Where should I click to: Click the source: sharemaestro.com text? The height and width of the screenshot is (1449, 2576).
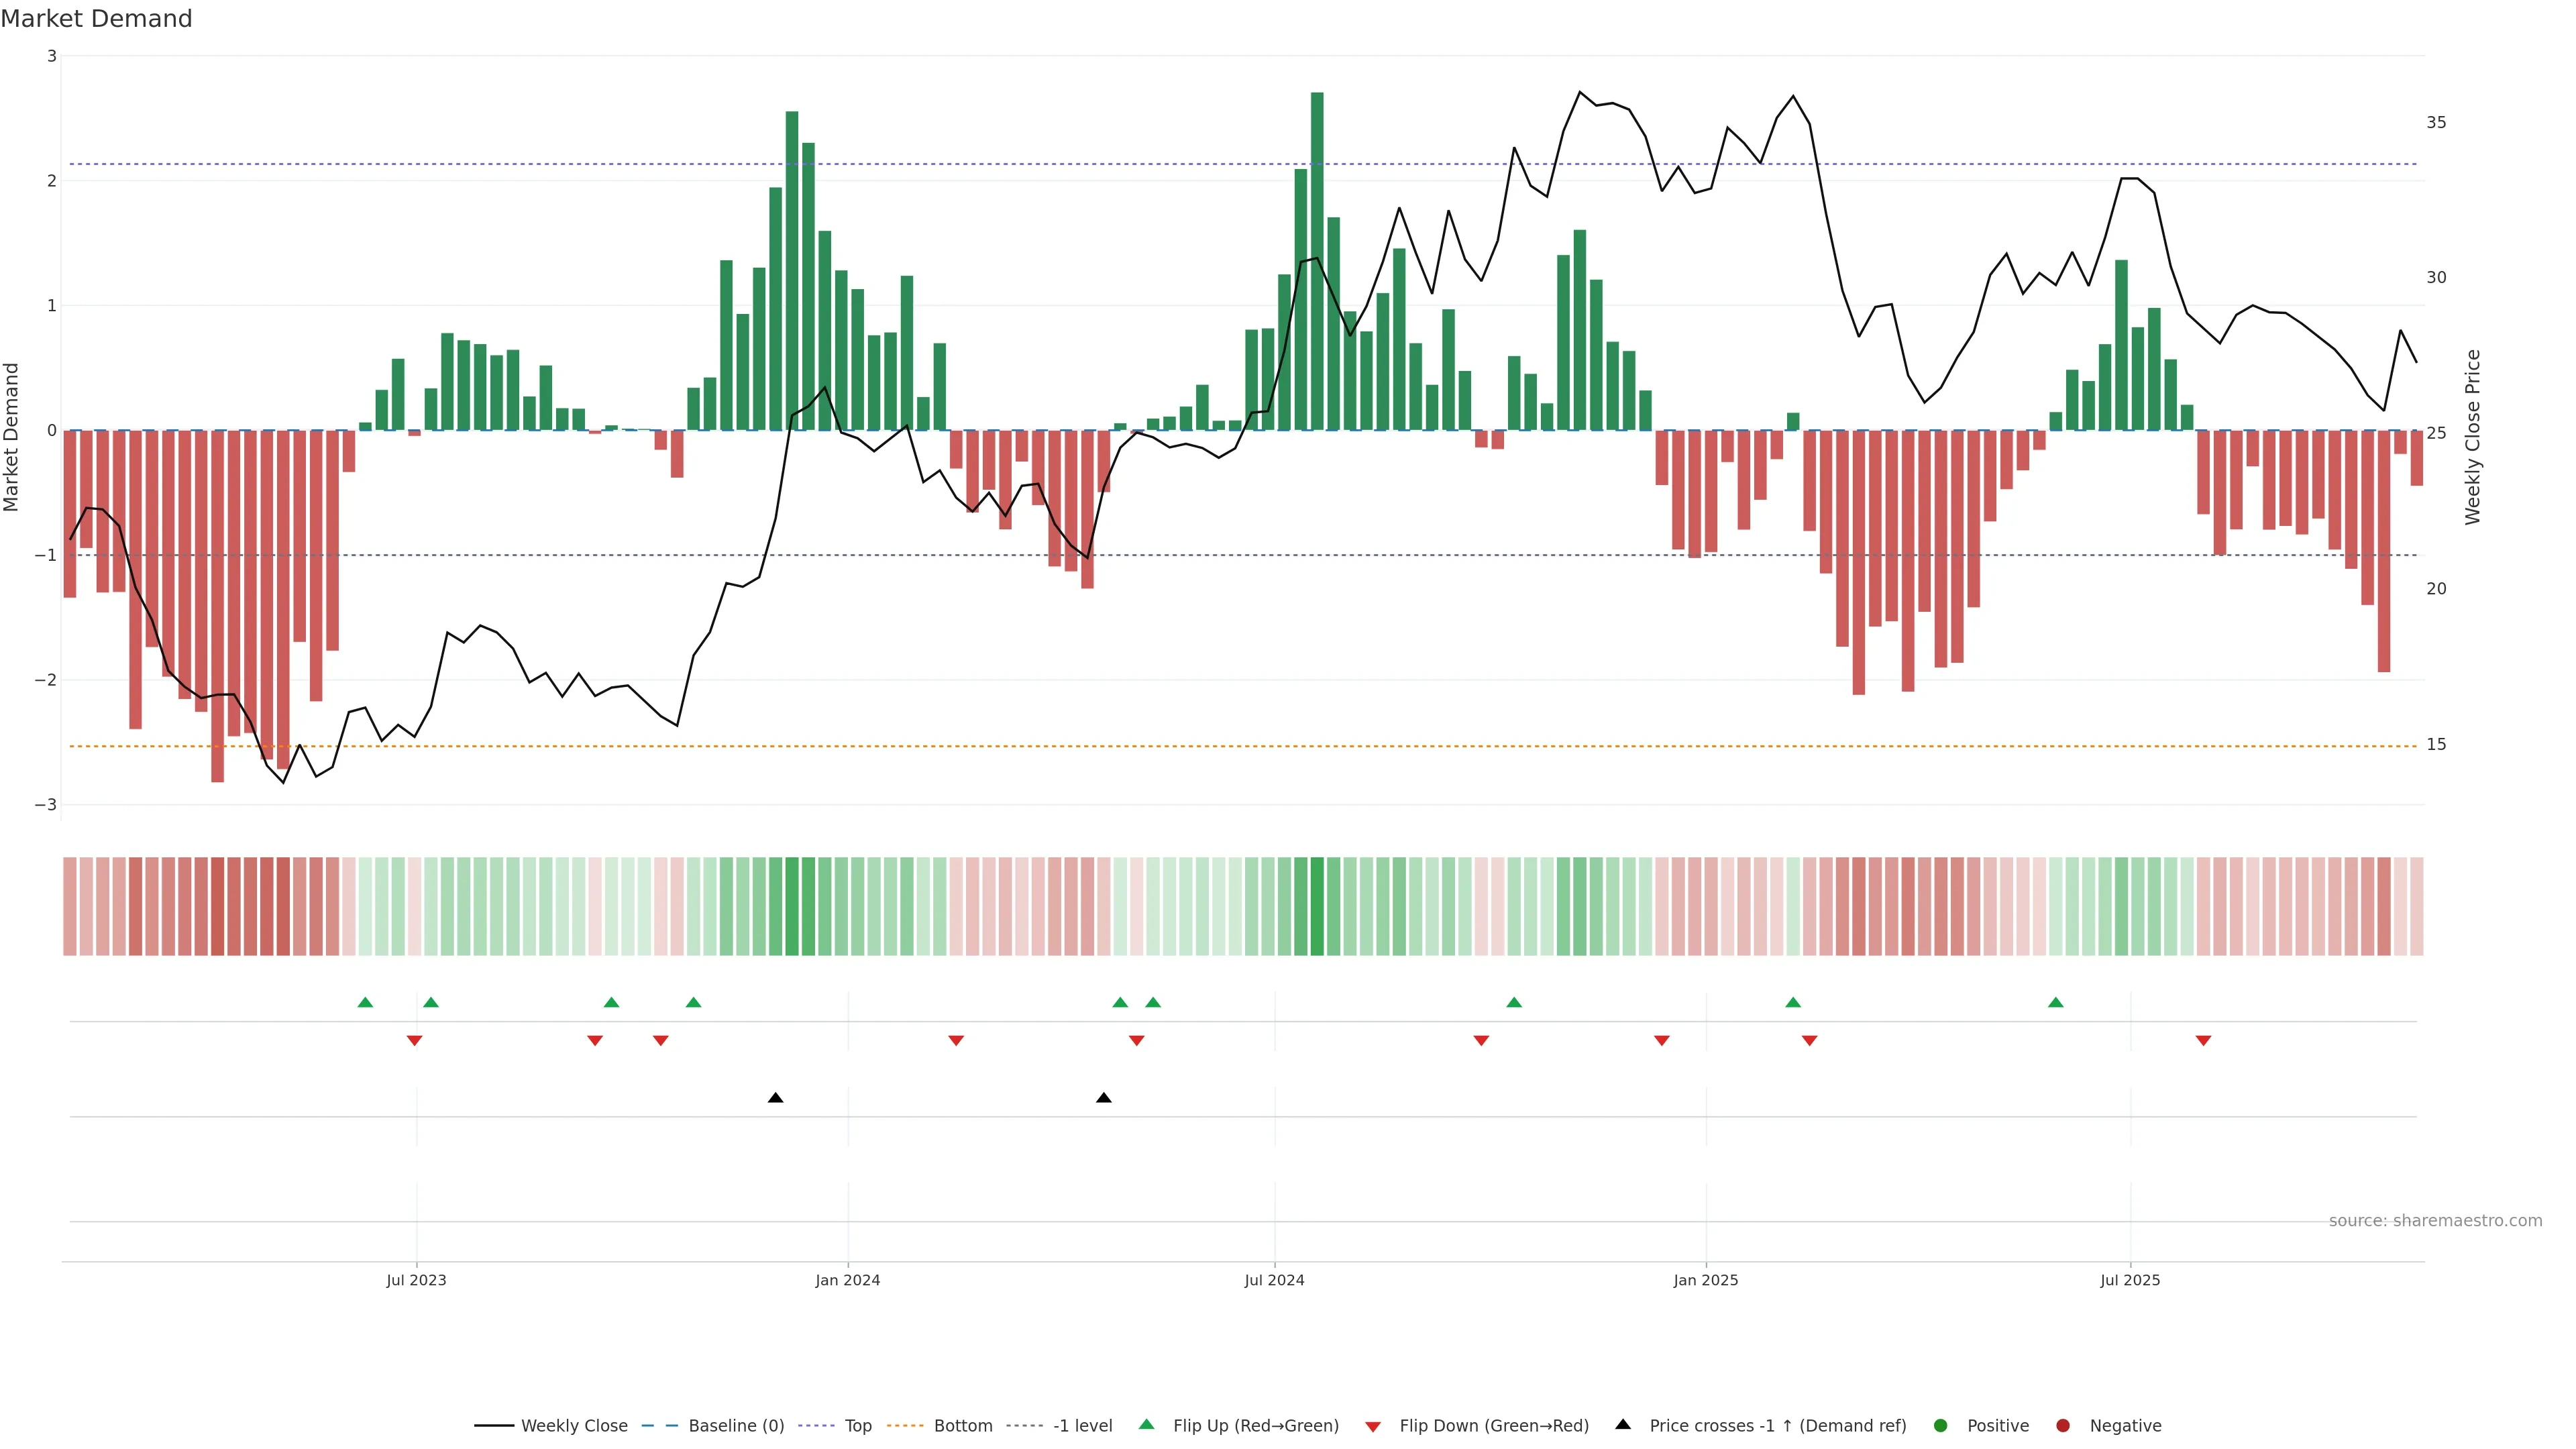[2435, 1221]
